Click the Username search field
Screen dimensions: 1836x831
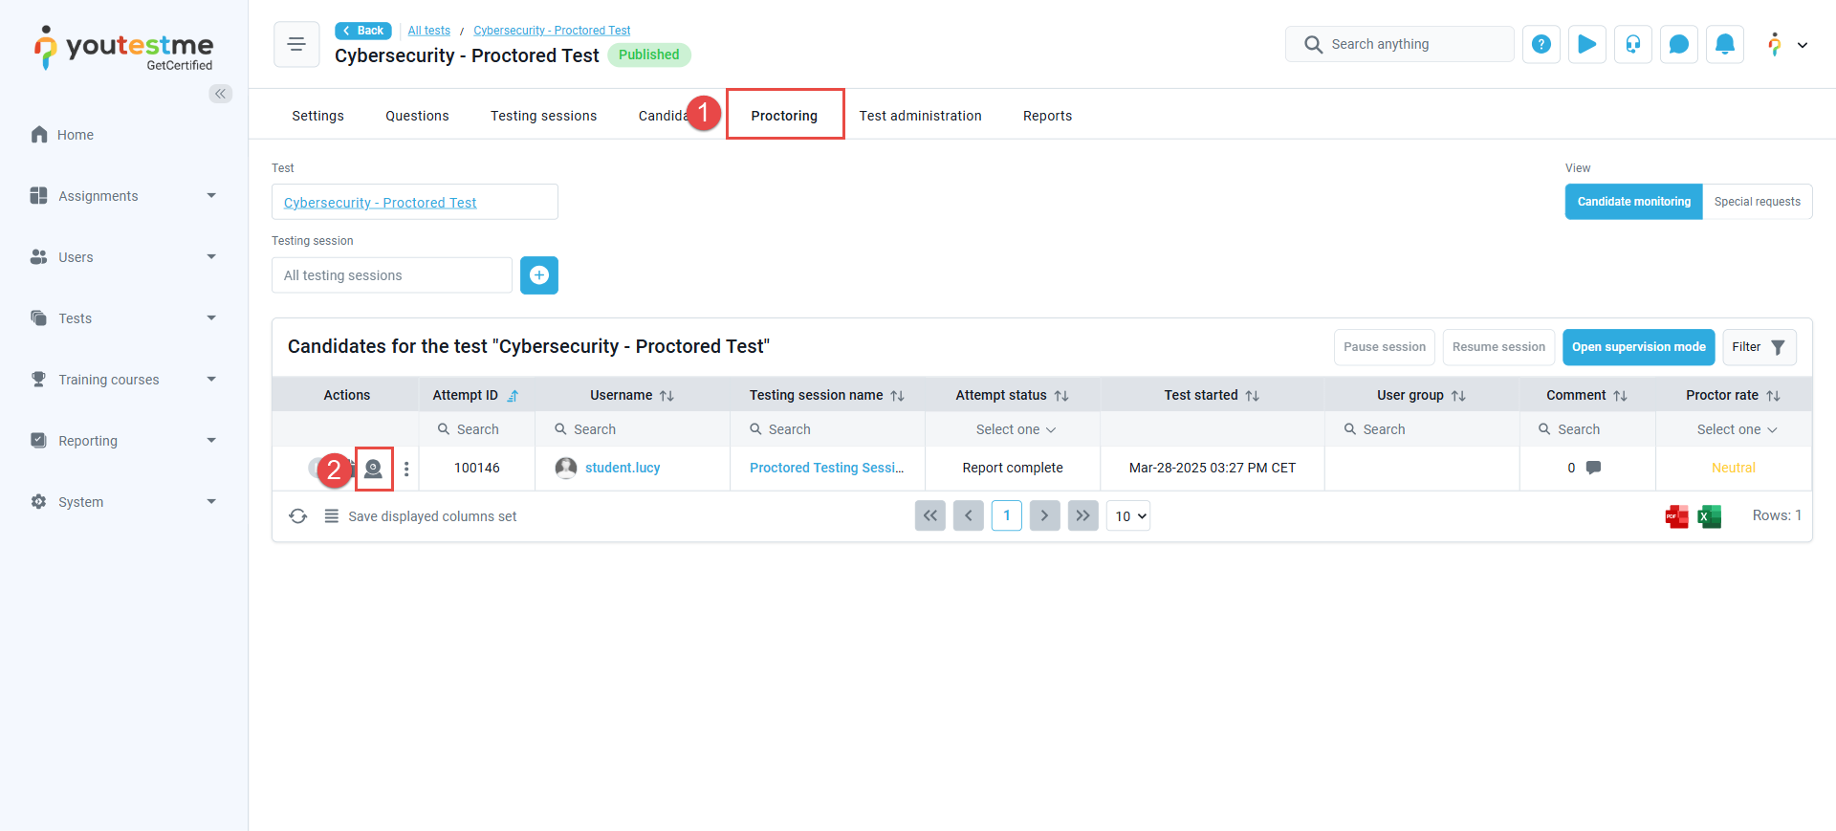coord(632,430)
